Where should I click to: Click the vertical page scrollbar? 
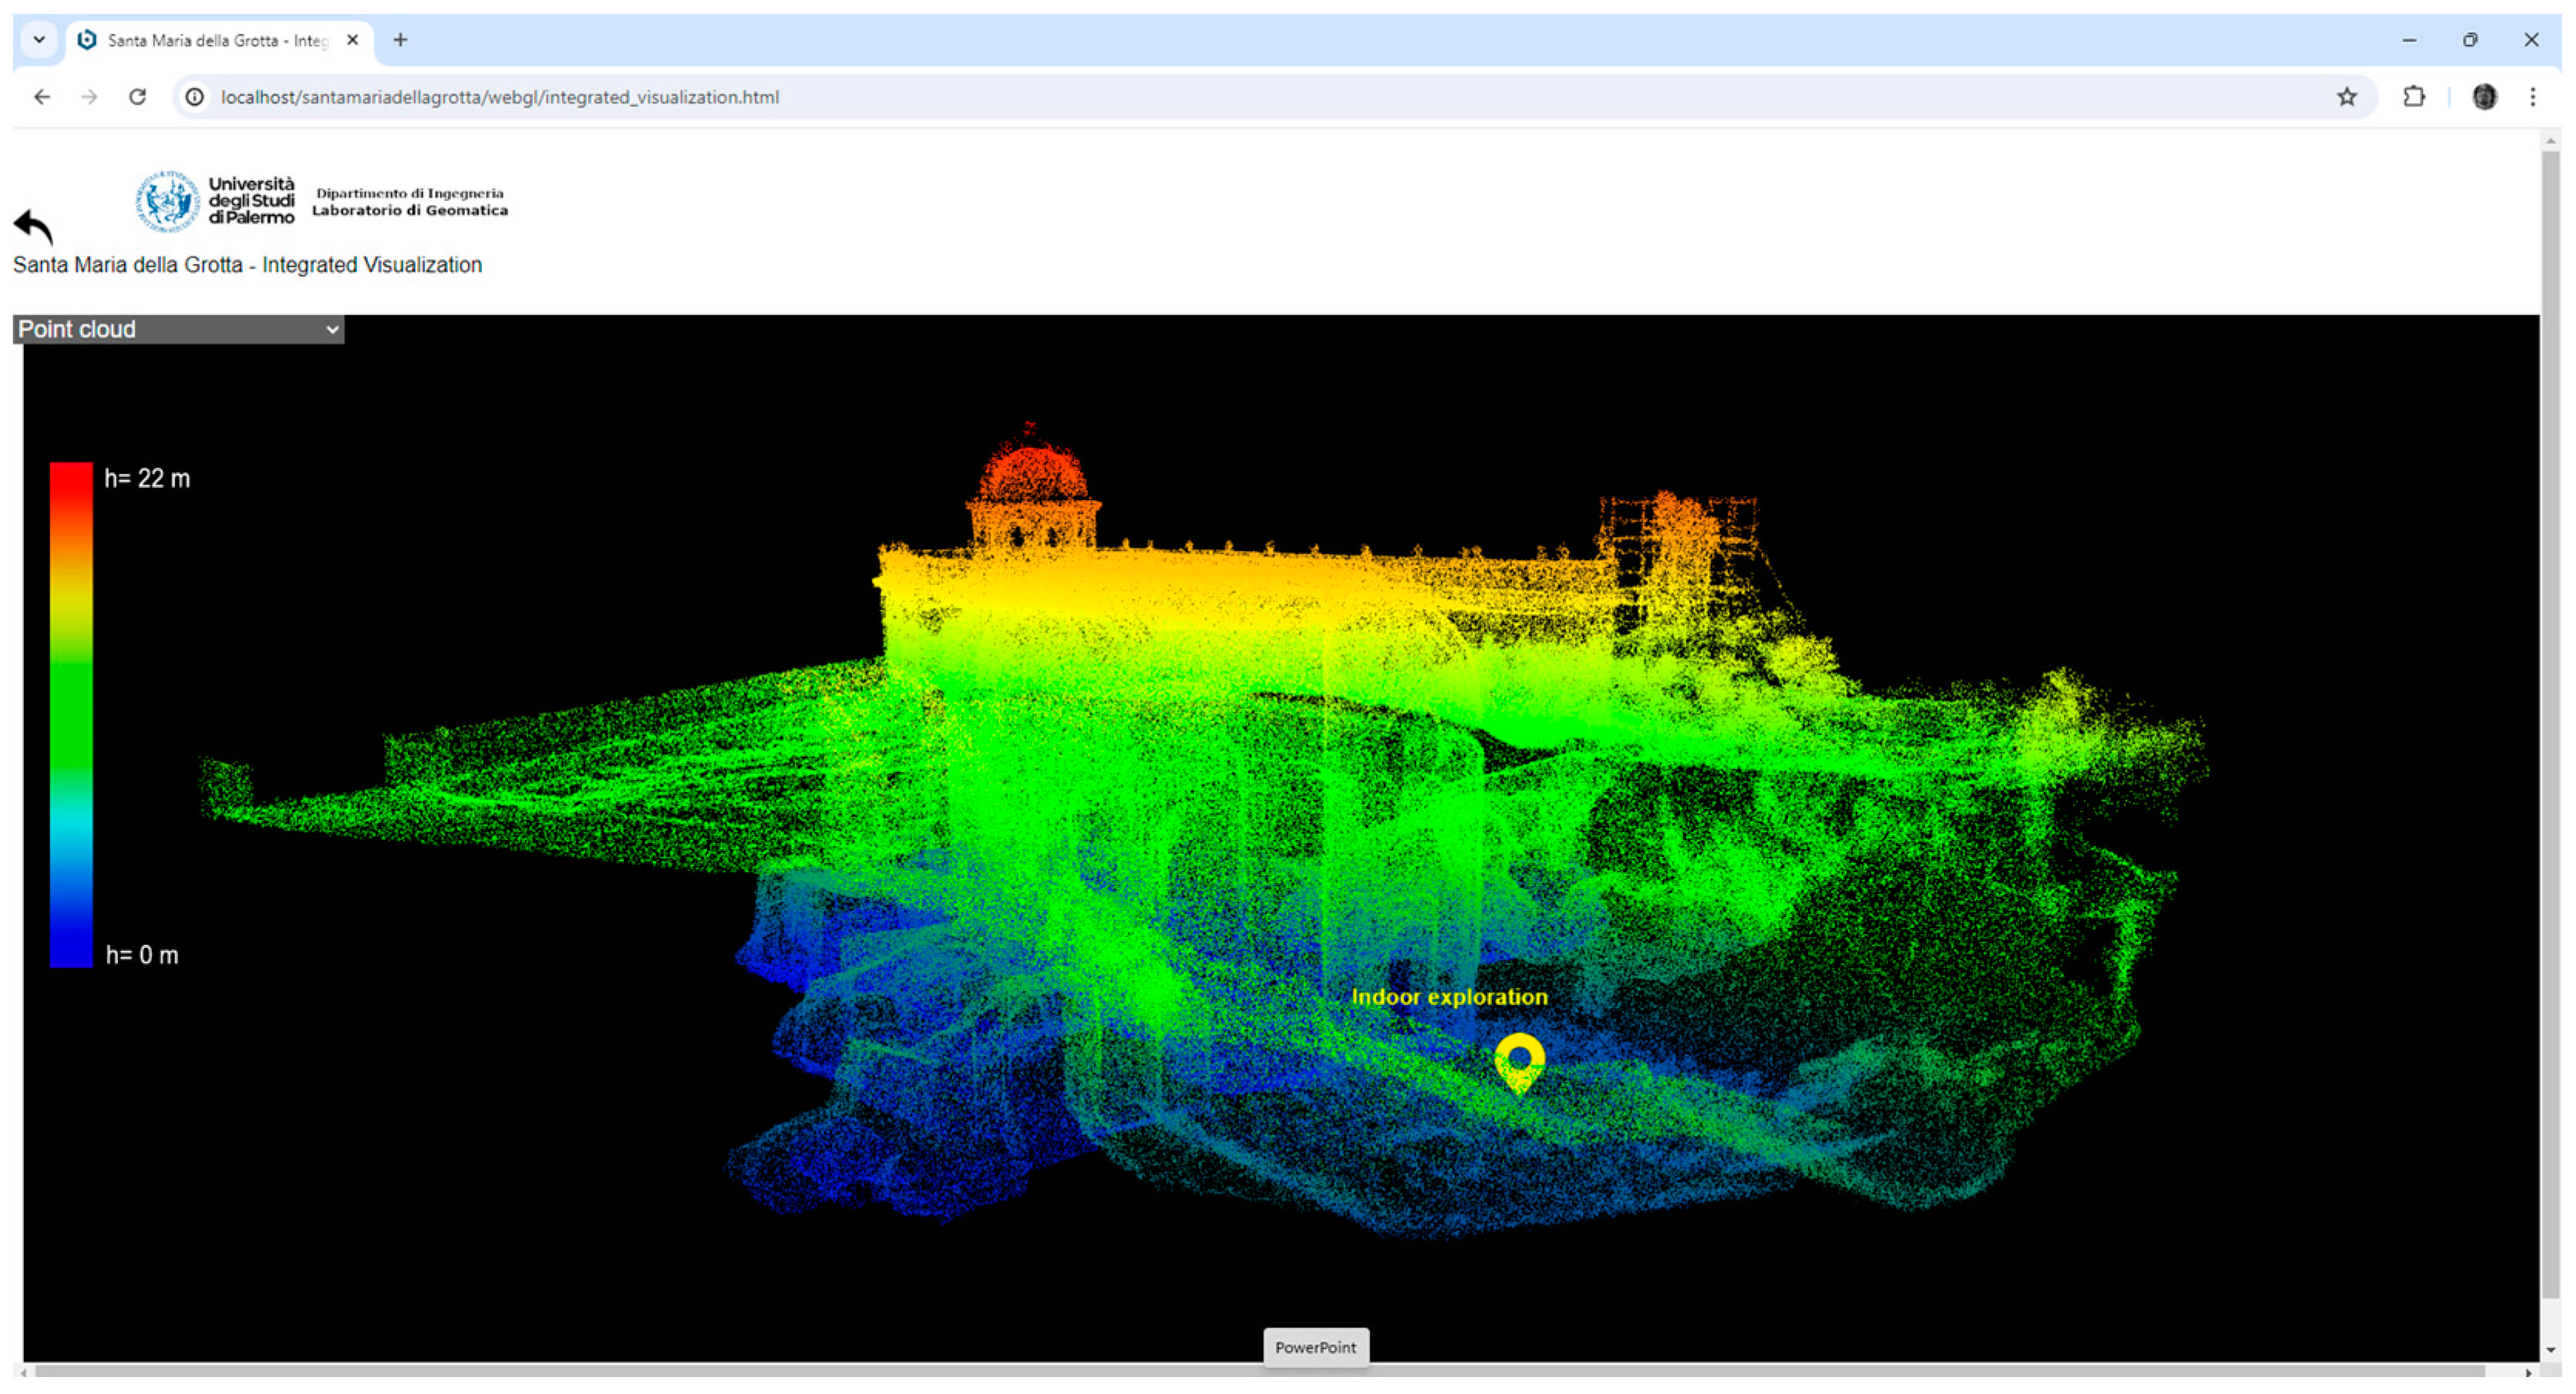(x=2550, y=700)
